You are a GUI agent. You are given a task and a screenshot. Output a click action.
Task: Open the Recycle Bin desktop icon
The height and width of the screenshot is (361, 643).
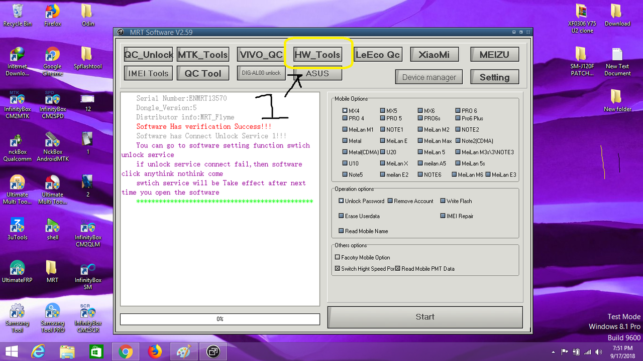click(17, 16)
